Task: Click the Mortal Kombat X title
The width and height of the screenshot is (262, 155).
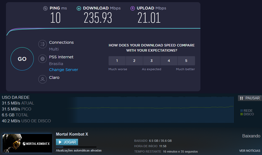Action: coord(72,134)
